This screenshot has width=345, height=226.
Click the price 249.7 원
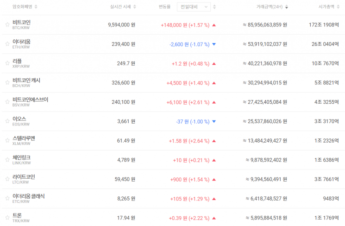pos(126,63)
